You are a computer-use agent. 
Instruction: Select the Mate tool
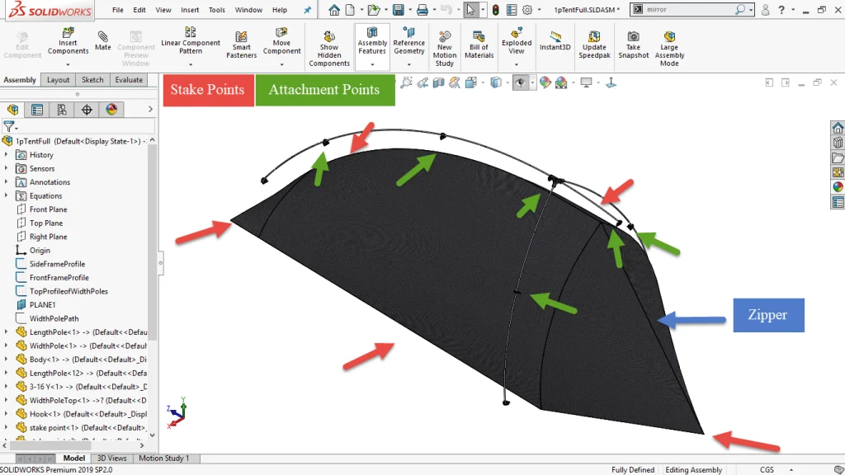click(x=101, y=40)
